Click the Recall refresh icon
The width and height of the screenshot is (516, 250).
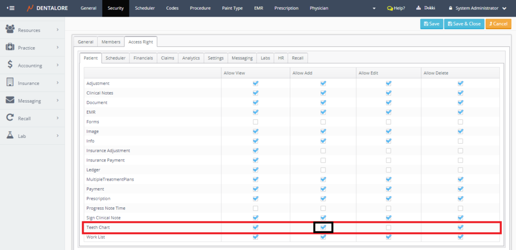(x=10, y=118)
